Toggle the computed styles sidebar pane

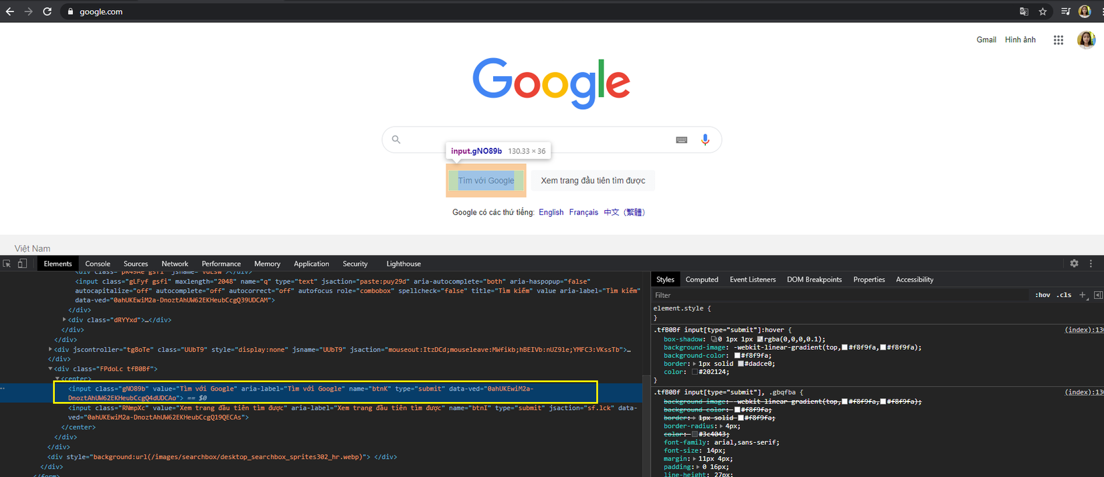(1098, 295)
